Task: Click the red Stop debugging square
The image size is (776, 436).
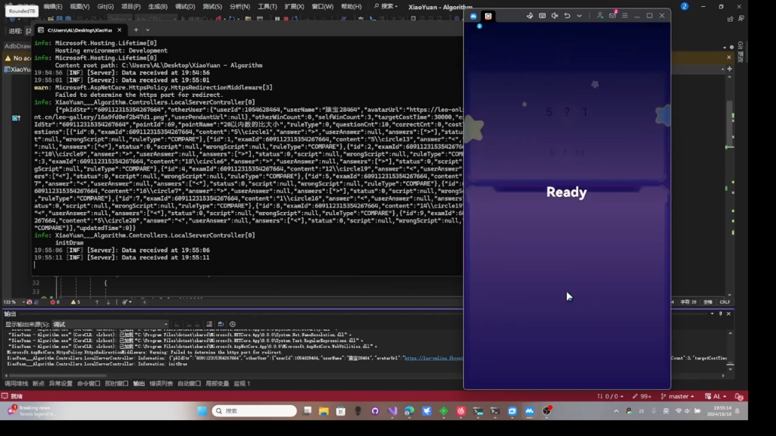Action: 286,19
